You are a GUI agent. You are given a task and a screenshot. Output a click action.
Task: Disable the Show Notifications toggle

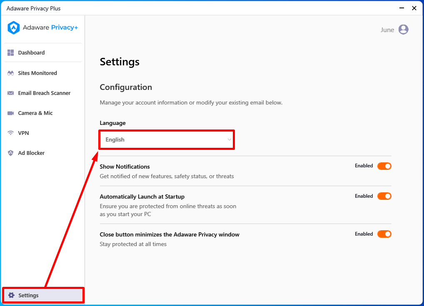coord(384,166)
